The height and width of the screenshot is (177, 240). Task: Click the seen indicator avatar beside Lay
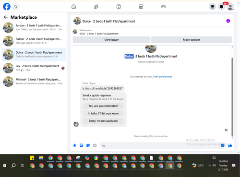tap(63, 68)
